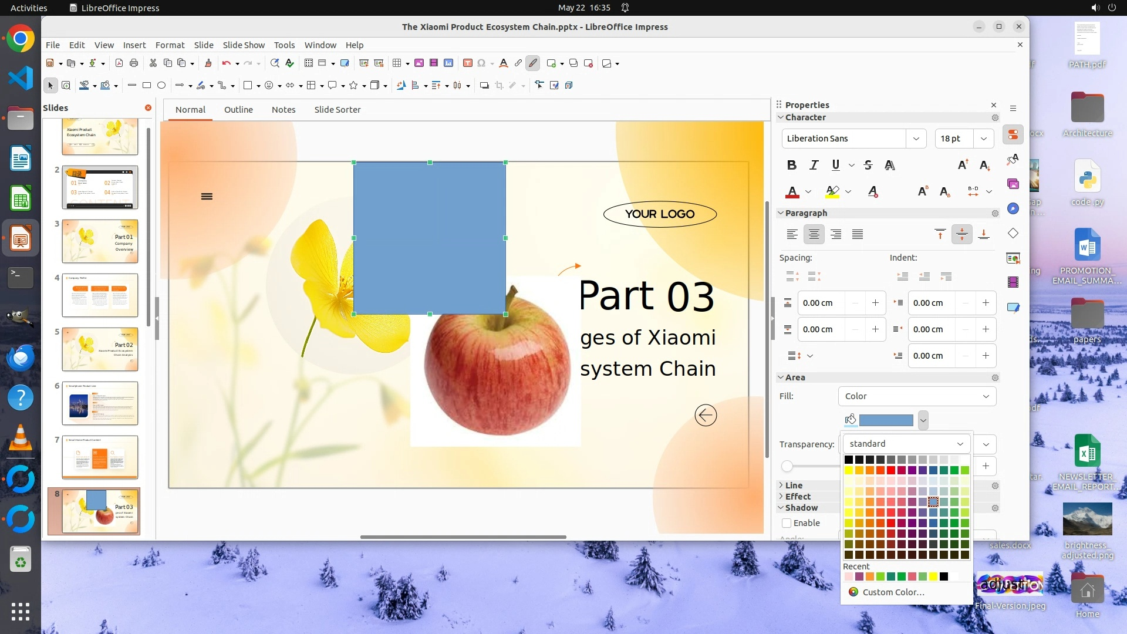Image resolution: width=1127 pixels, height=634 pixels.
Task: Select the Ellipse drawing tool
Action: pyautogui.click(x=161, y=86)
